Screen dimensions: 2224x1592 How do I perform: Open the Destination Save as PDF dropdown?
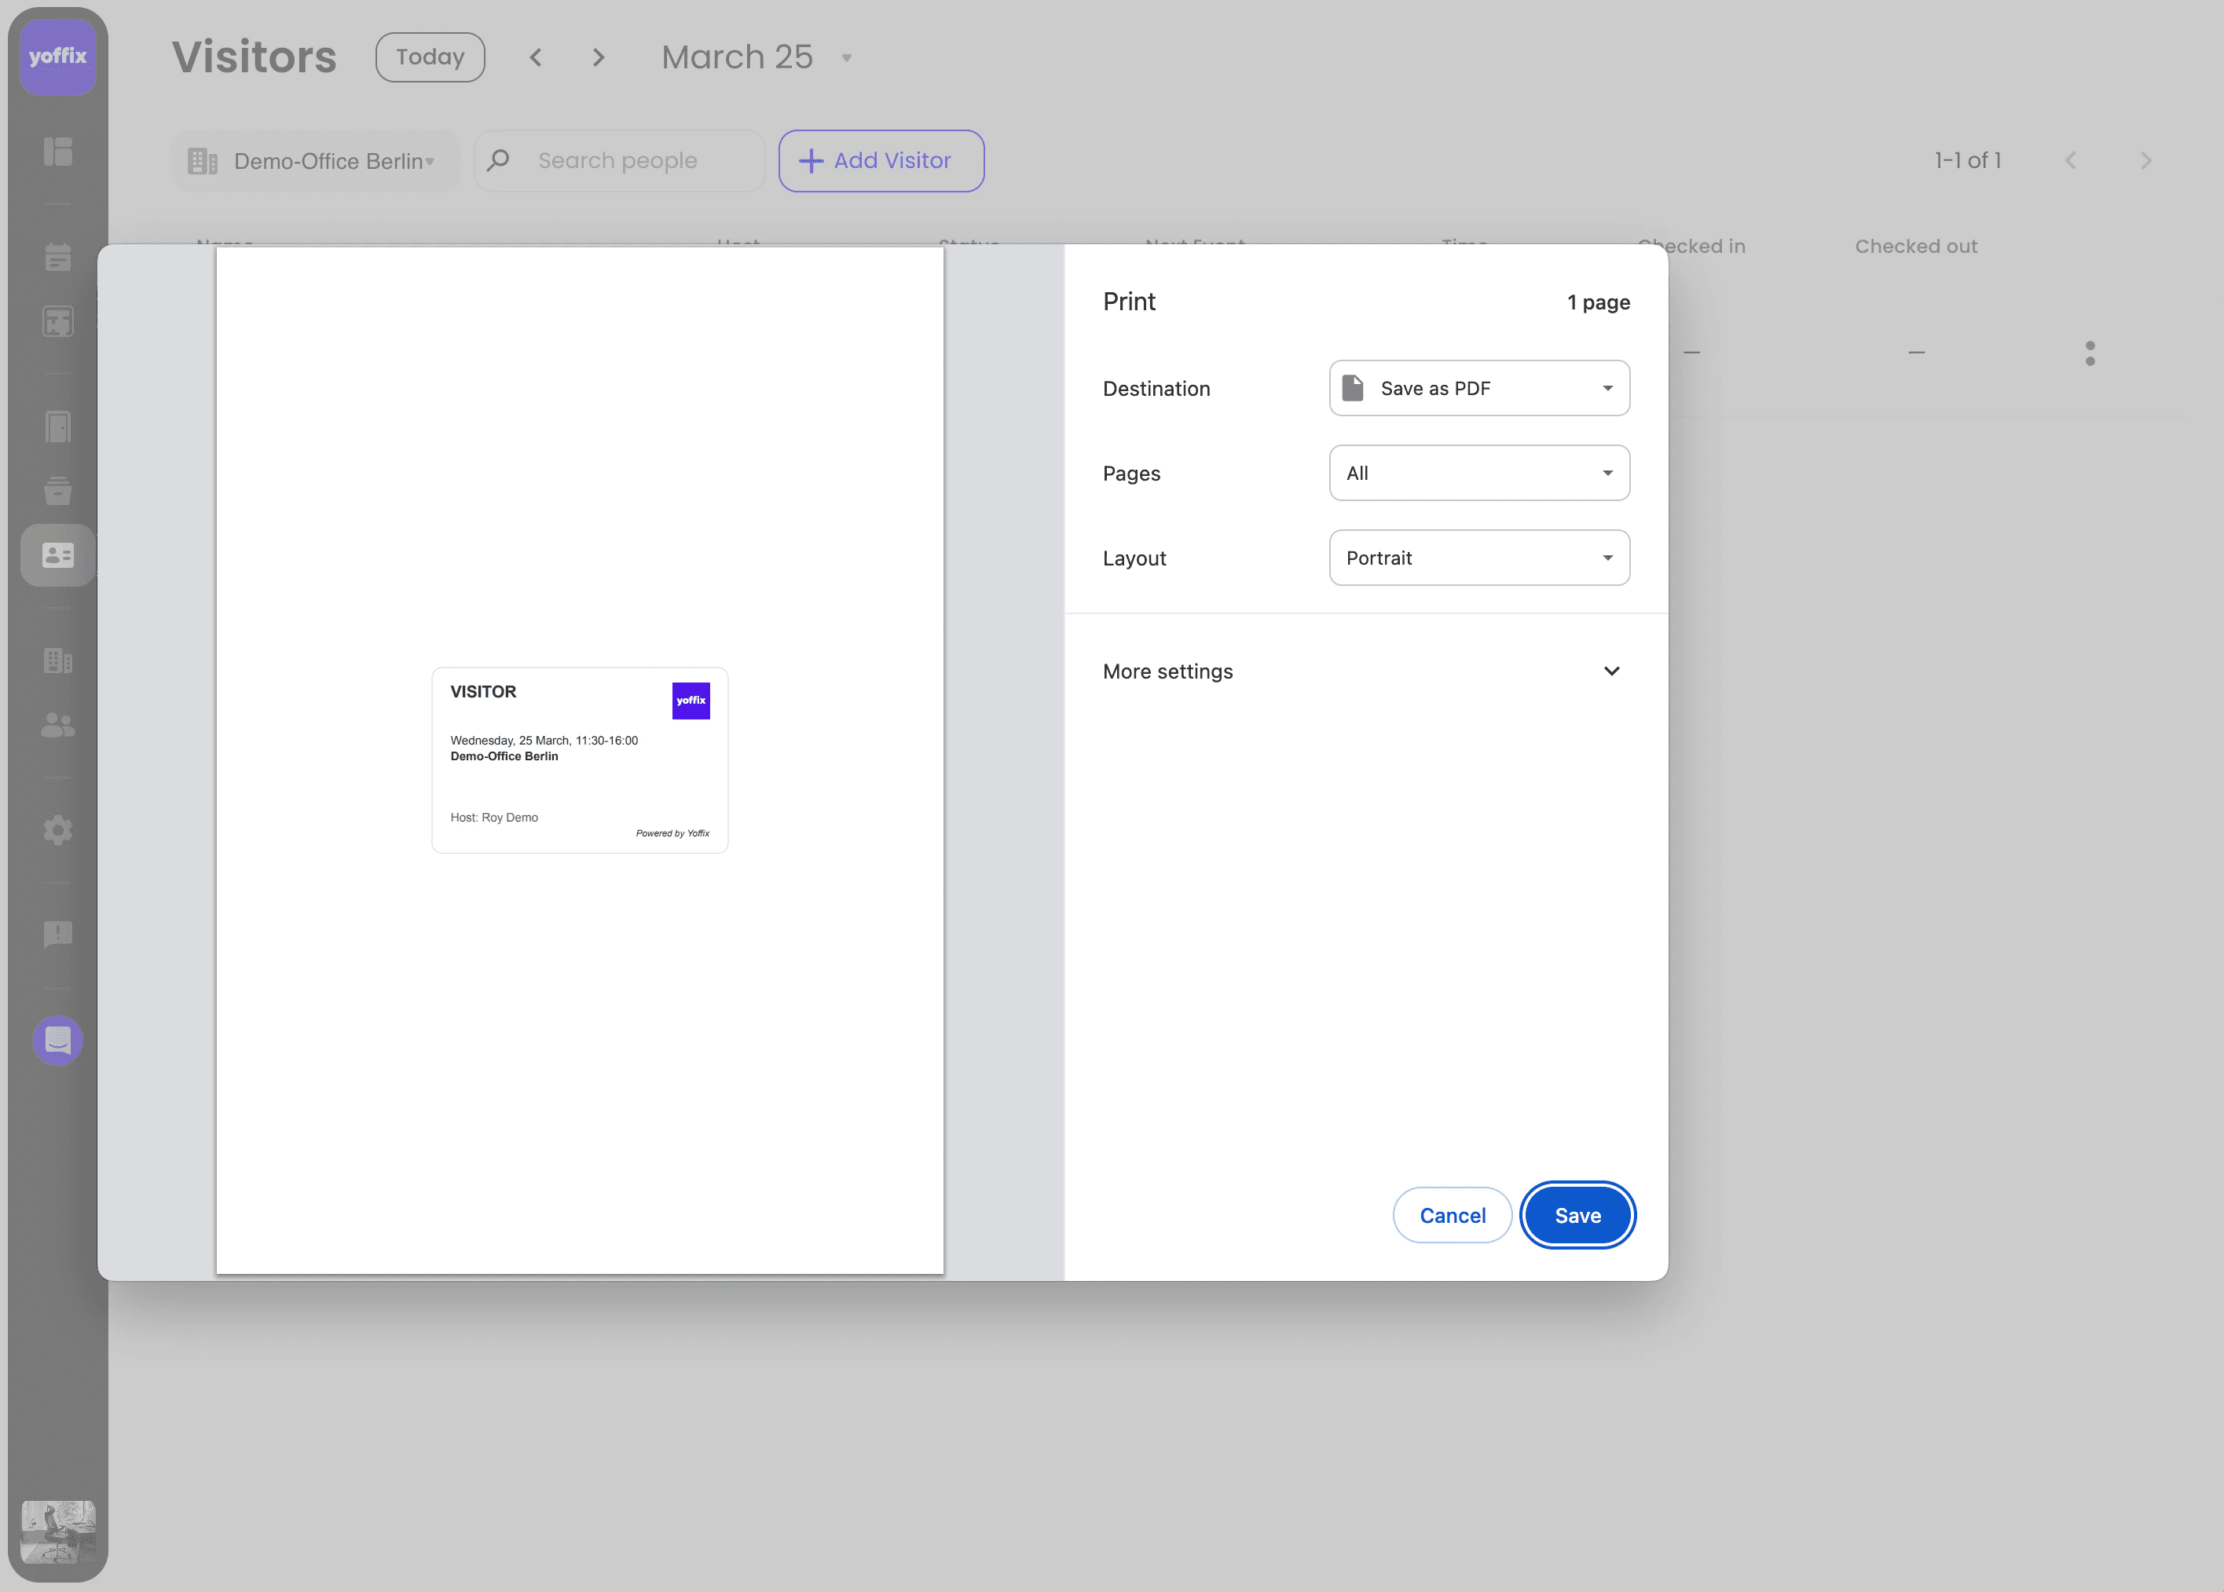pyautogui.click(x=1478, y=388)
